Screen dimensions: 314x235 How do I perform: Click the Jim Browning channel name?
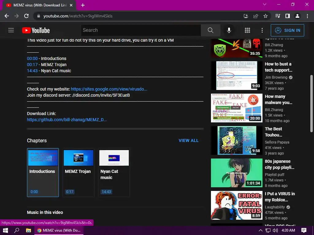276,77
